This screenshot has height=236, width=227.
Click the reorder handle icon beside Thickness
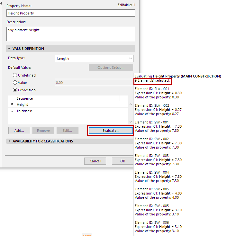pos(12,111)
